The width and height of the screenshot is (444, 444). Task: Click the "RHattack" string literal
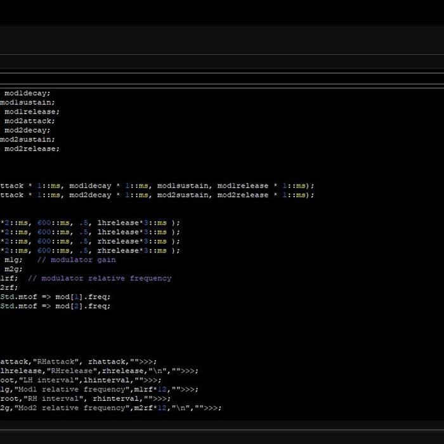click(55, 362)
